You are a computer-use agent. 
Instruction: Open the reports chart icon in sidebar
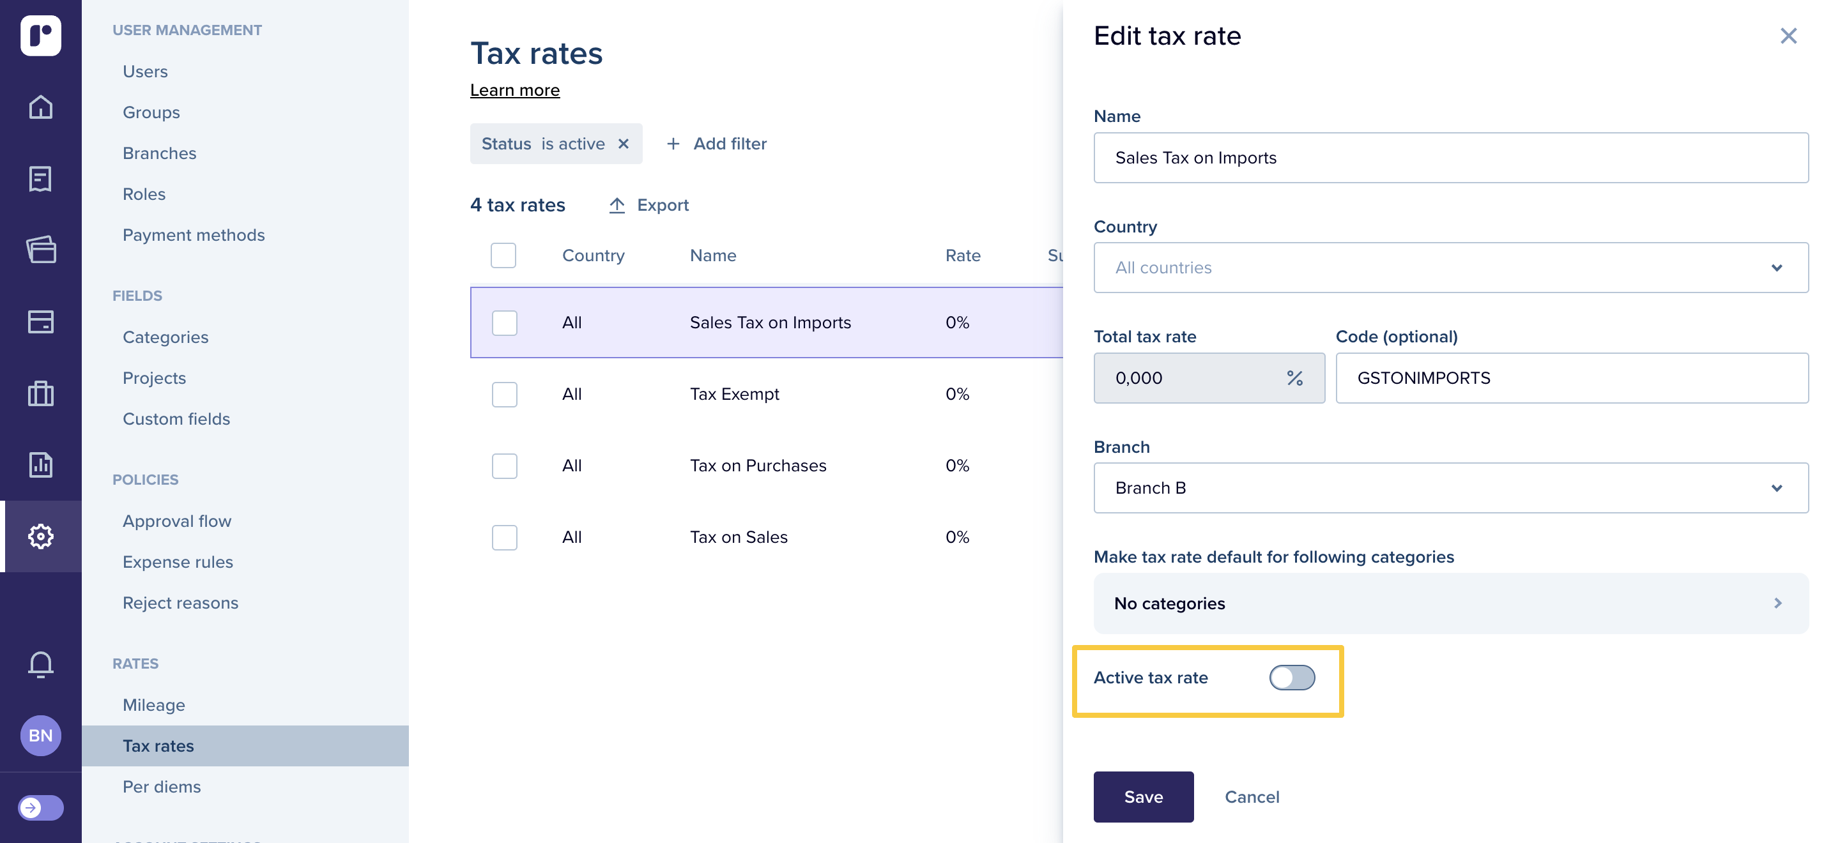(41, 465)
